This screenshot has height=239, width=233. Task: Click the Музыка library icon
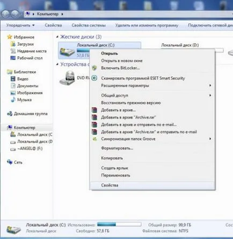[x=13, y=100]
